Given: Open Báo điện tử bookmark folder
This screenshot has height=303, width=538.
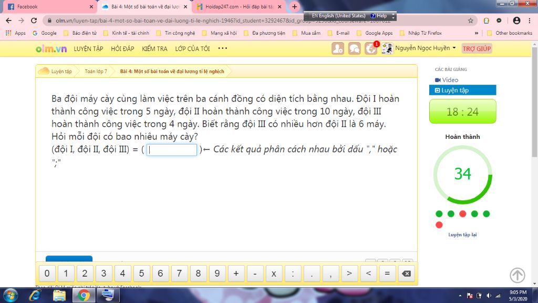Looking at the screenshot, I should coord(80,33).
